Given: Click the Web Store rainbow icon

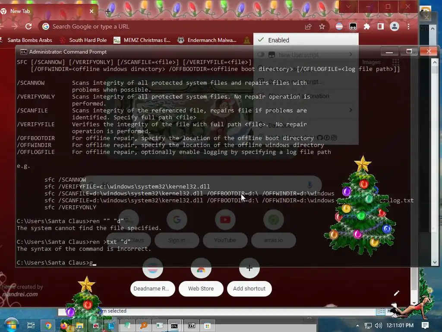Looking at the screenshot, I should click(201, 269).
